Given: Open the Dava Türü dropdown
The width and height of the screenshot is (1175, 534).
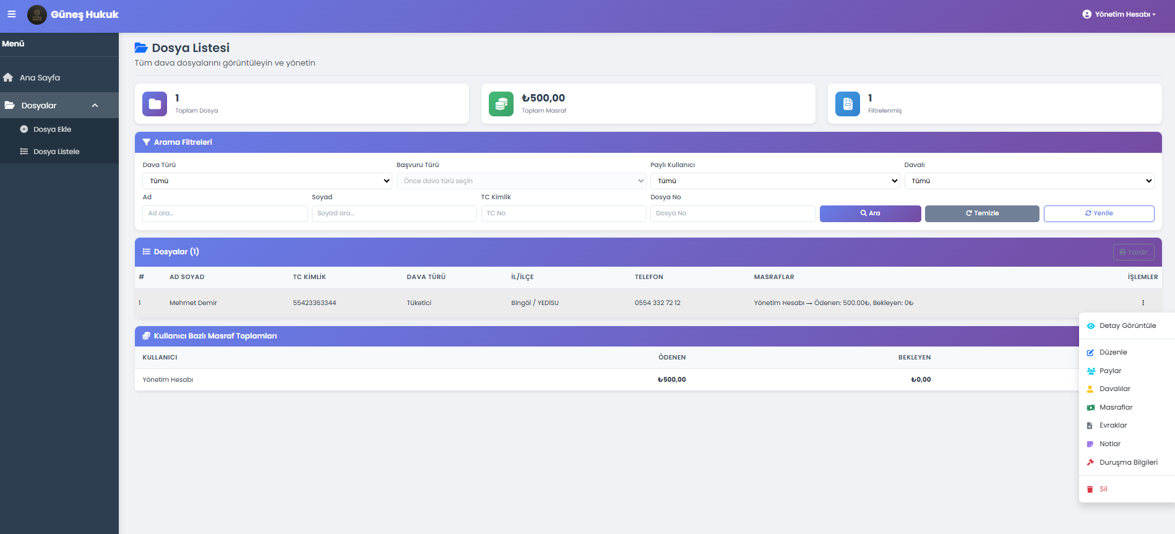Looking at the screenshot, I should tap(267, 181).
